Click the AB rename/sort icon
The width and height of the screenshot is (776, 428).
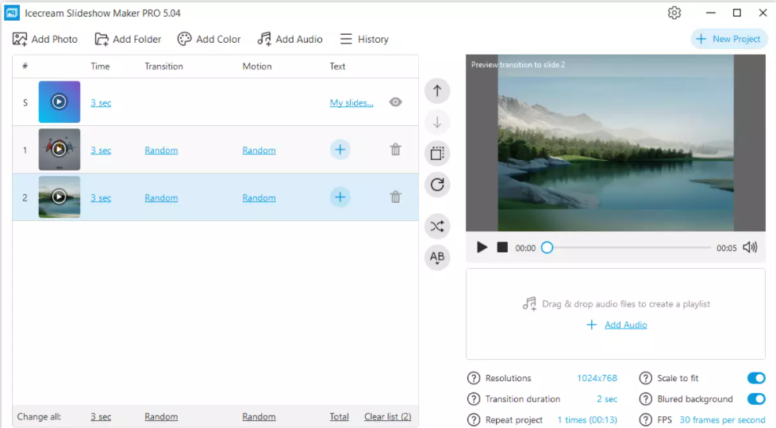[x=437, y=257]
